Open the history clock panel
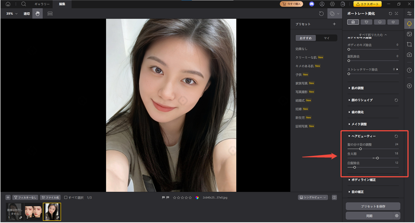The width and height of the screenshot is (415, 223). tap(409, 70)
